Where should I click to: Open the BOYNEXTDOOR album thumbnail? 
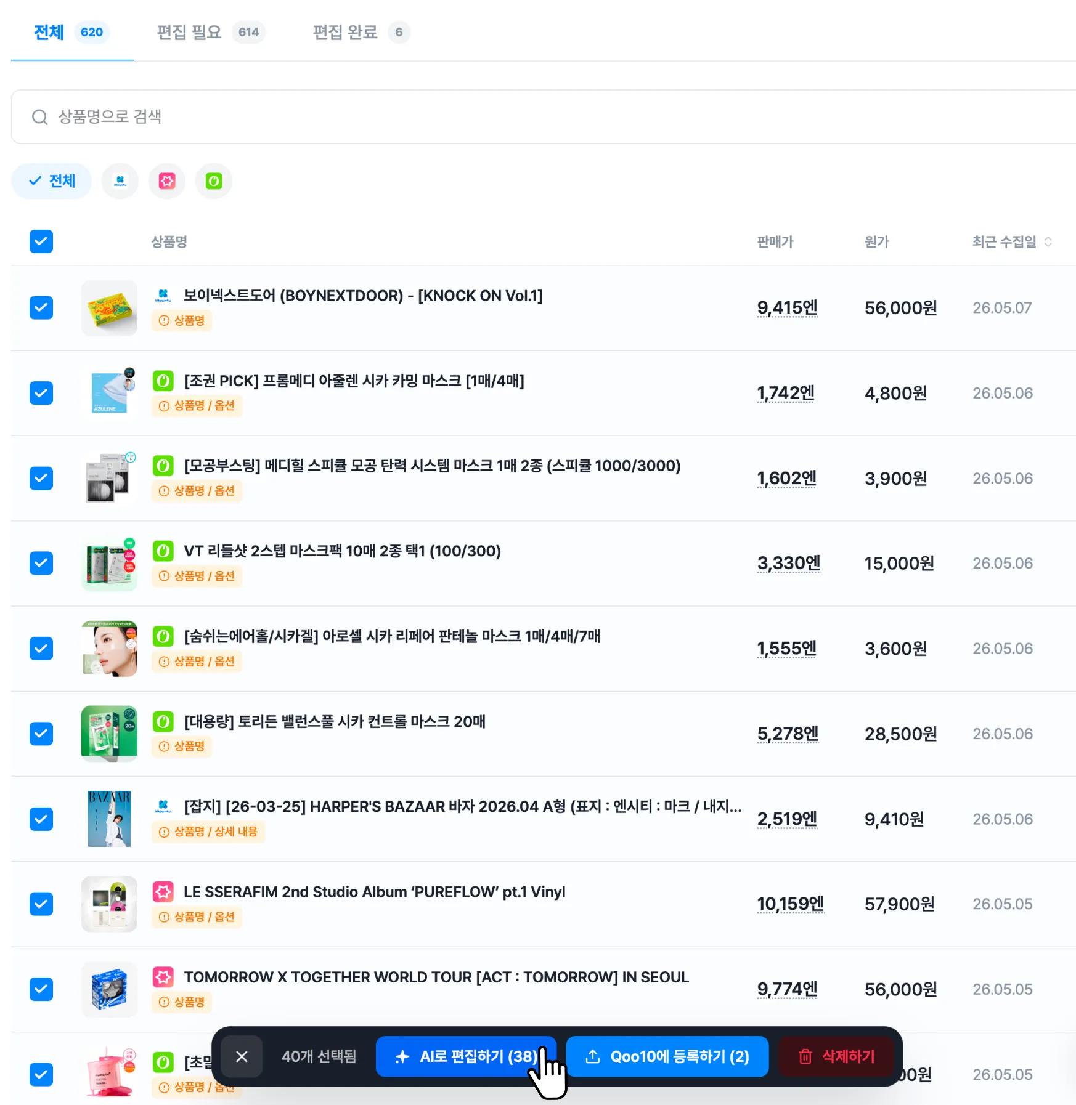(x=109, y=308)
